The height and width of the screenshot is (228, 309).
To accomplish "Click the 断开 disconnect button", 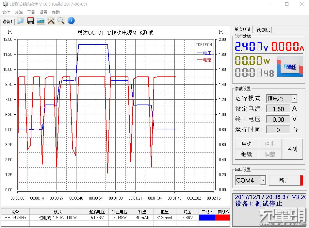I will coord(284,180).
